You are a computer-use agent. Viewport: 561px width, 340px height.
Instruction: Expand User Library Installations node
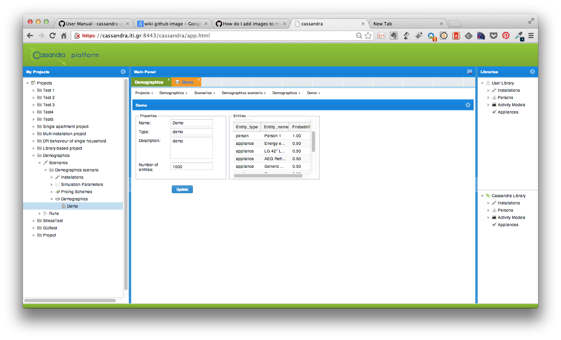click(488, 90)
